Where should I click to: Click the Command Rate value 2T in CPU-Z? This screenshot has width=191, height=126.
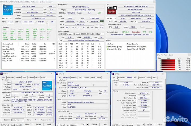coord(144,110)
